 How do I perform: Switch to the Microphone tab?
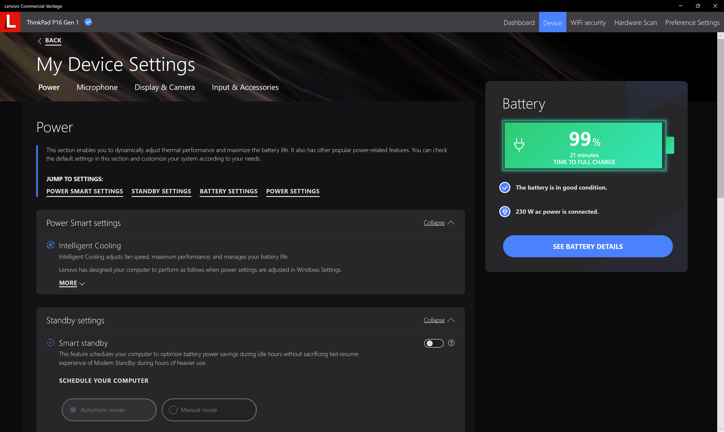point(97,87)
